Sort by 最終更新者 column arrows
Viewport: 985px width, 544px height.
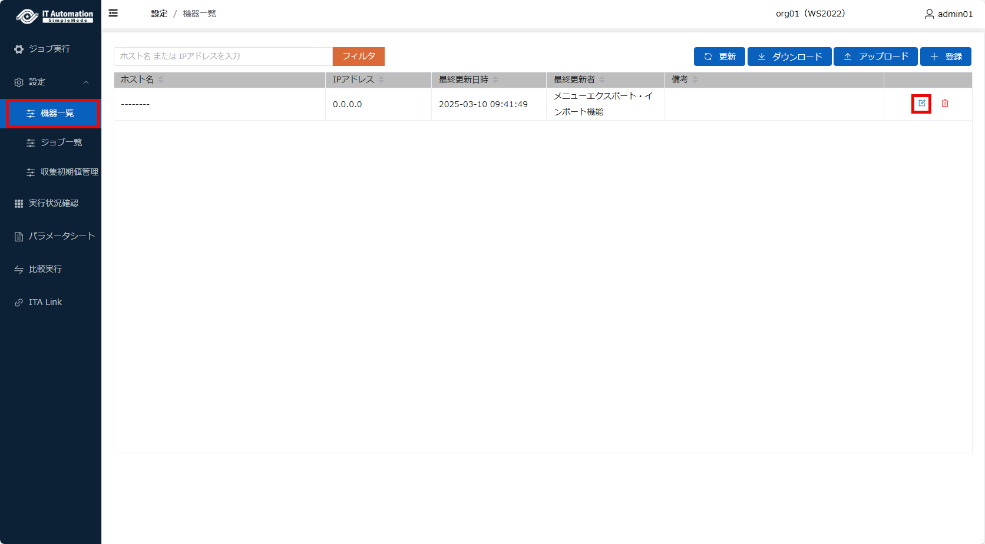tap(602, 79)
